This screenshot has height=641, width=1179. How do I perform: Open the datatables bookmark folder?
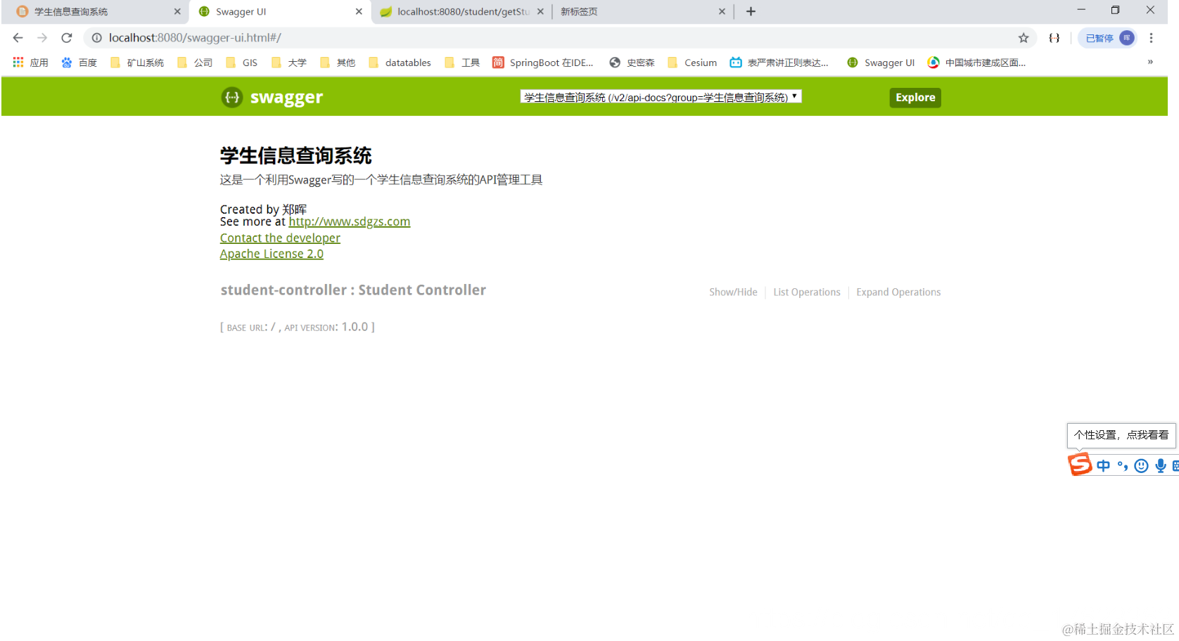pyautogui.click(x=400, y=63)
